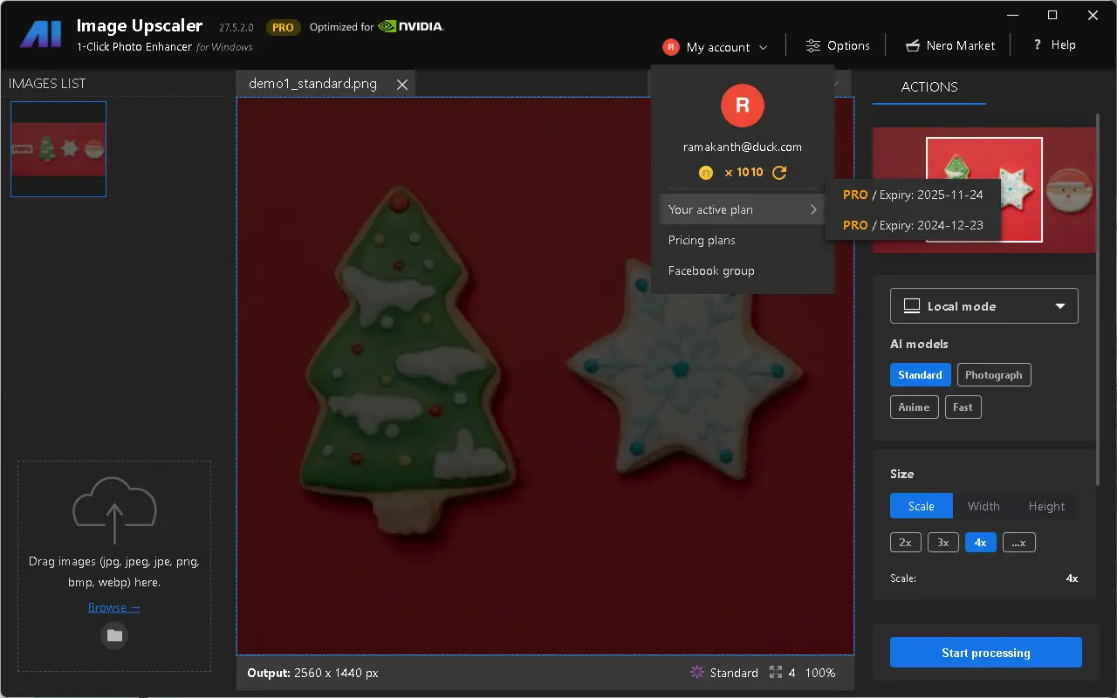Switch to the Width size tab
Image resolution: width=1117 pixels, height=698 pixels.
tap(983, 506)
